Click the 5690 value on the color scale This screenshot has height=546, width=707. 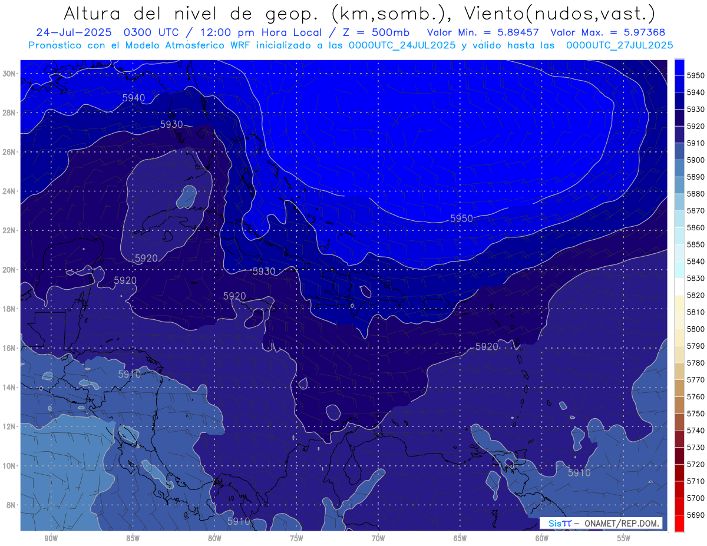(x=696, y=515)
